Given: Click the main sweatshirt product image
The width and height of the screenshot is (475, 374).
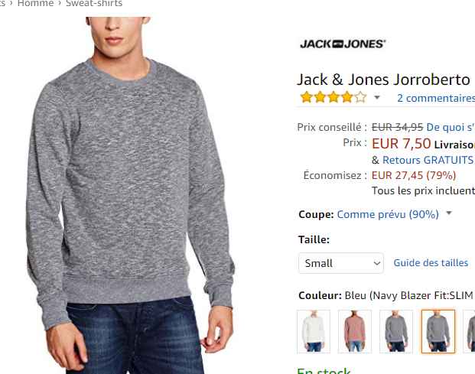Looking at the screenshot, I should 129,195.
